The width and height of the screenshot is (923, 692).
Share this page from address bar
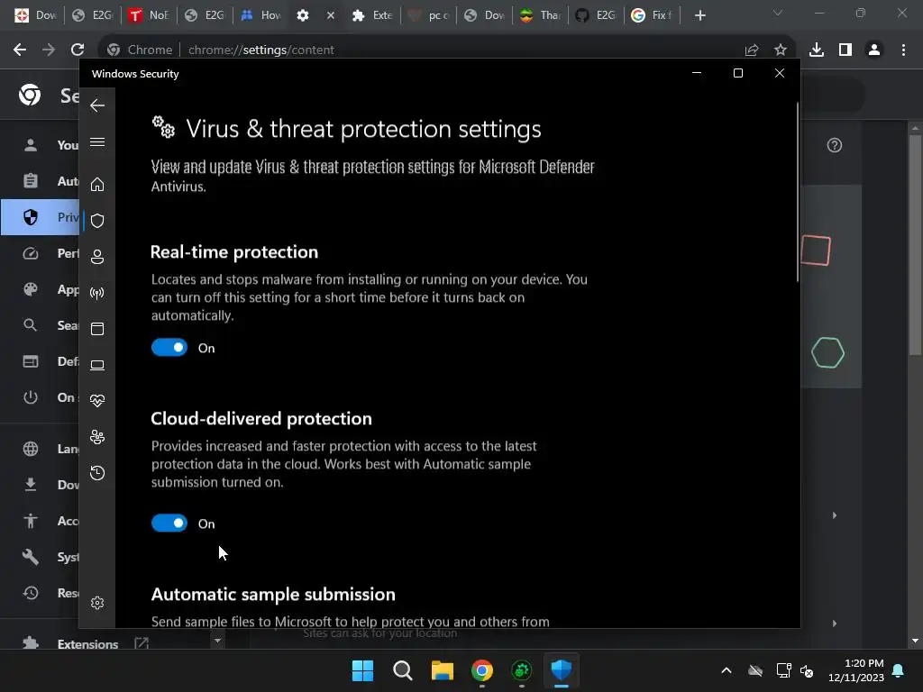752,50
